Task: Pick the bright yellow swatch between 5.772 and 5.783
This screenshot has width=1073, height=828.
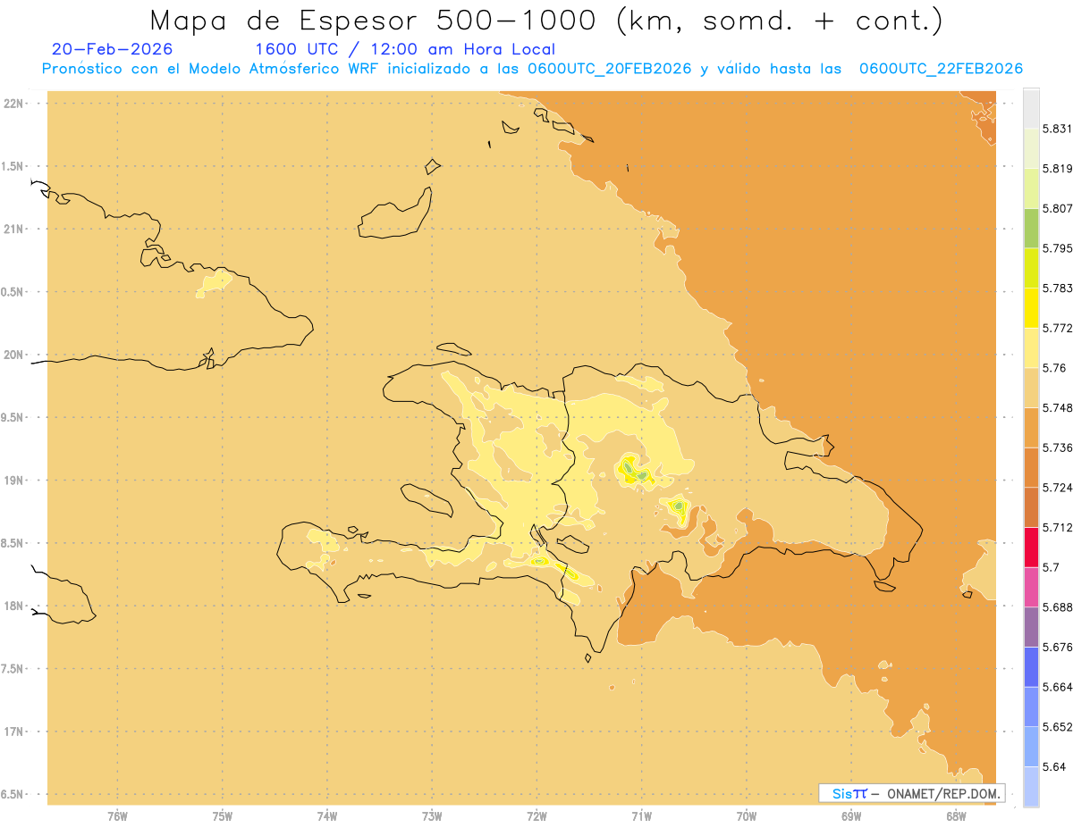Action: pyautogui.click(x=1031, y=308)
